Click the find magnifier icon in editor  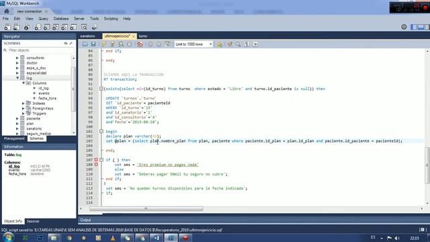(x=239, y=44)
